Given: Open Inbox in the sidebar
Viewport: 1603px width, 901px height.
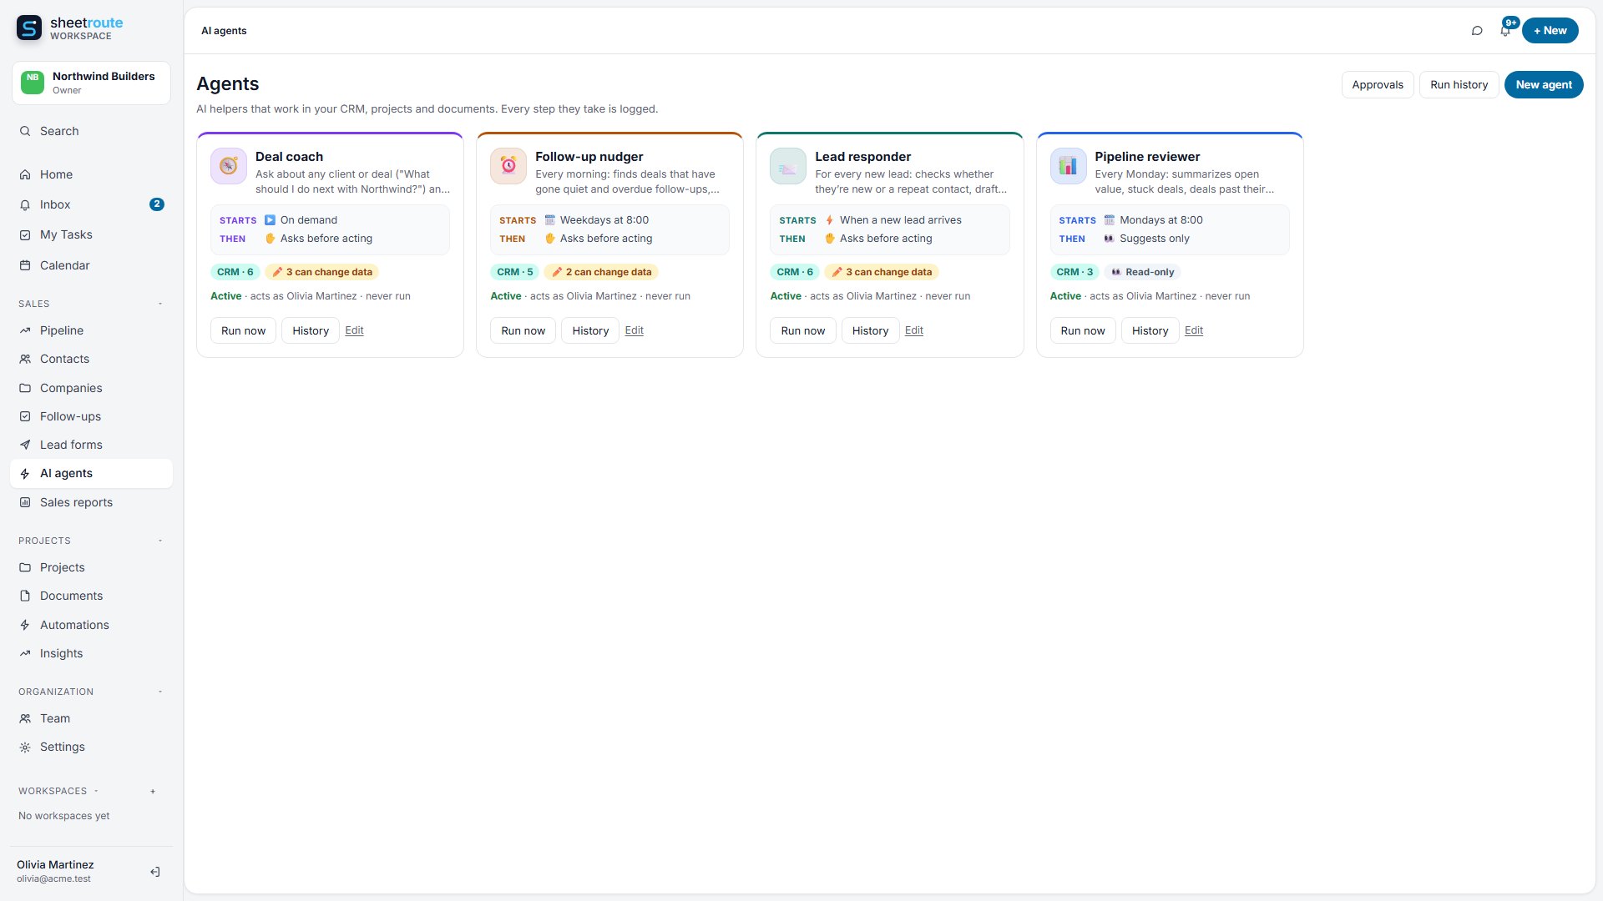Looking at the screenshot, I should (91, 204).
